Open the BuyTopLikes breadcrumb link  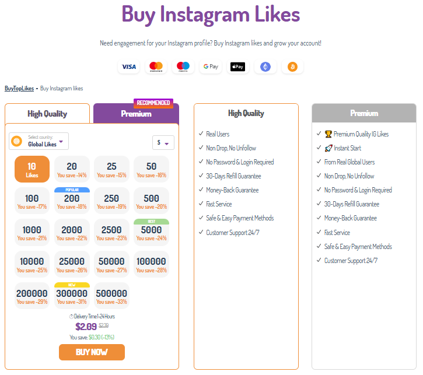tap(19, 89)
